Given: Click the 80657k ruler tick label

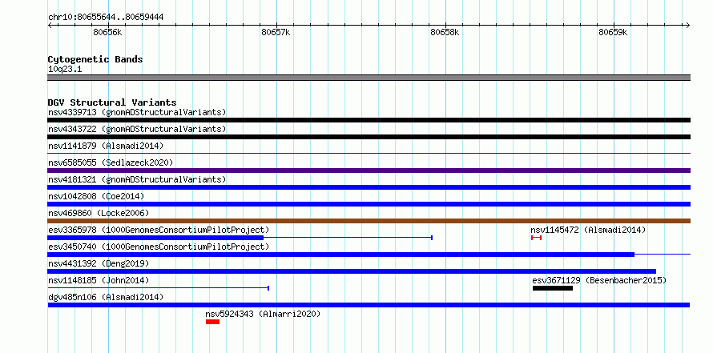Looking at the screenshot, I should pos(276,32).
